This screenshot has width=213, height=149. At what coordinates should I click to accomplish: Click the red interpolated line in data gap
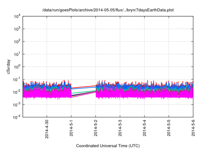[x=84, y=87]
